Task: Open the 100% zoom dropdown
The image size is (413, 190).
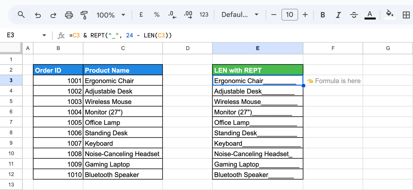Action: pyautogui.click(x=111, y=15)
